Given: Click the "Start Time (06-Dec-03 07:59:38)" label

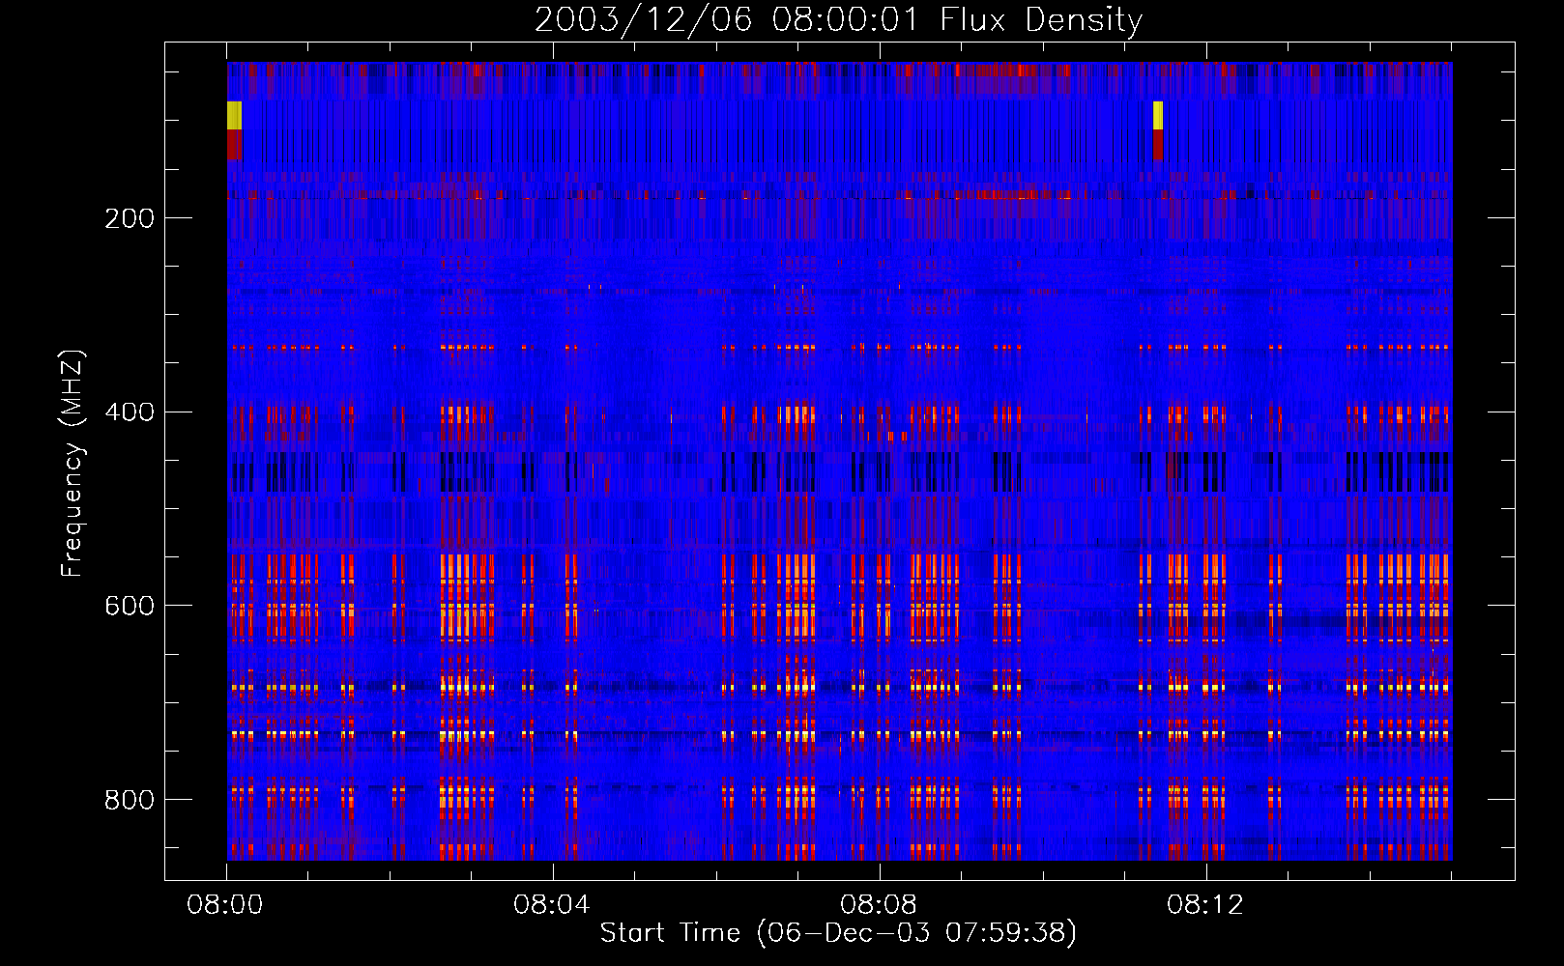Looking at the screenshot, I should [x=838, y=933].
